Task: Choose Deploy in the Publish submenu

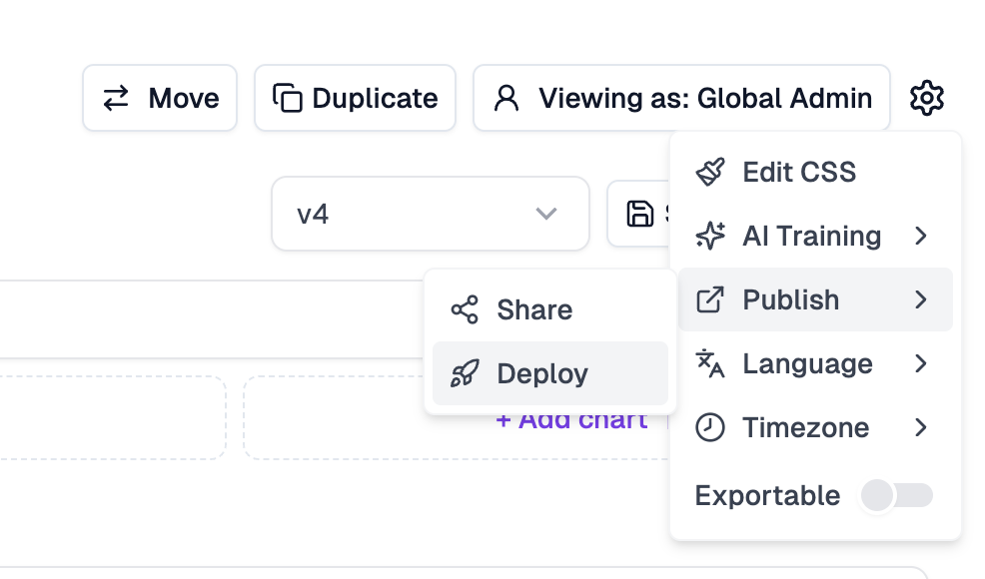Action: click(x=550, y=373)
